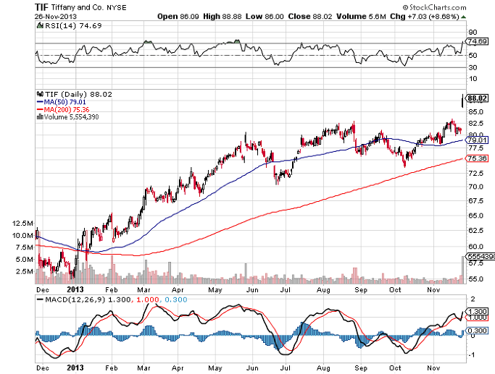This screenshot has height=374, width=495.
Task: Click the High 88.88 value
Action: tap(222, 17)
